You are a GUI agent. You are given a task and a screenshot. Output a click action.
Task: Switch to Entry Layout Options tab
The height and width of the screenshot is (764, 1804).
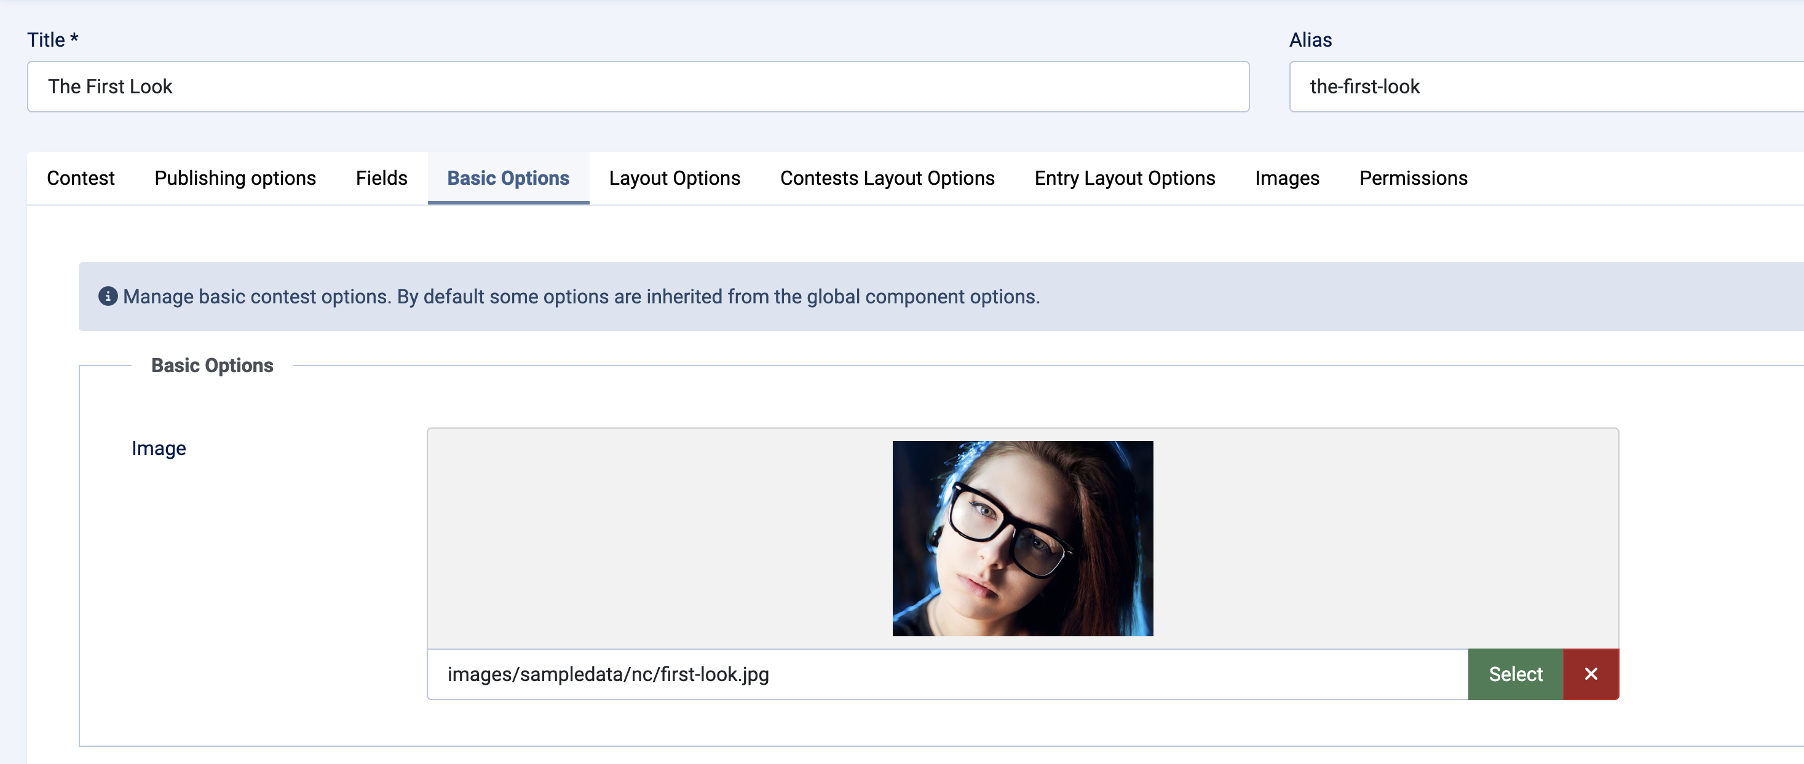coord(1124,178)
